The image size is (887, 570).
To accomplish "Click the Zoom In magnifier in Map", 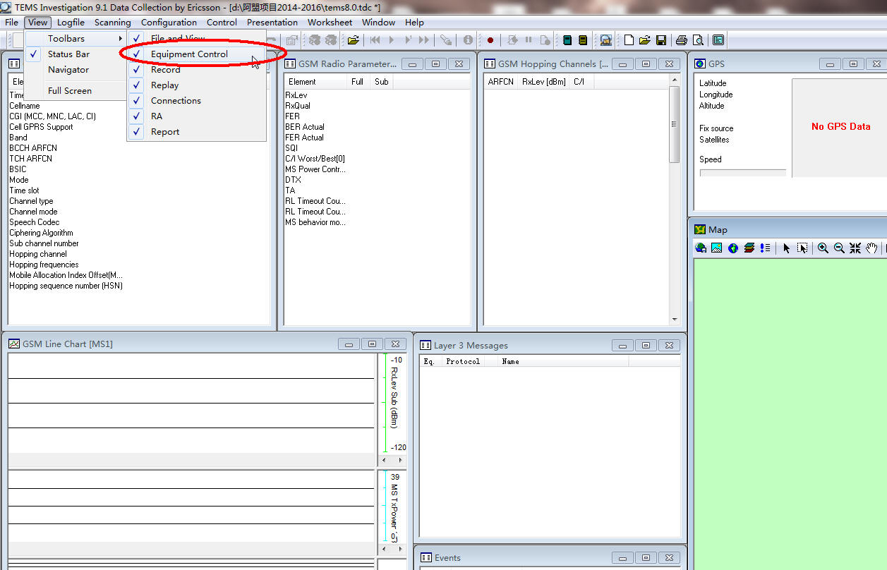I will coord(823,248).
